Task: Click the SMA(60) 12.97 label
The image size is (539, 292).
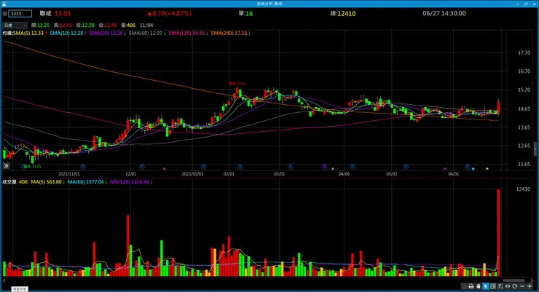Action: pyautogui.click(x=146, y=33)
